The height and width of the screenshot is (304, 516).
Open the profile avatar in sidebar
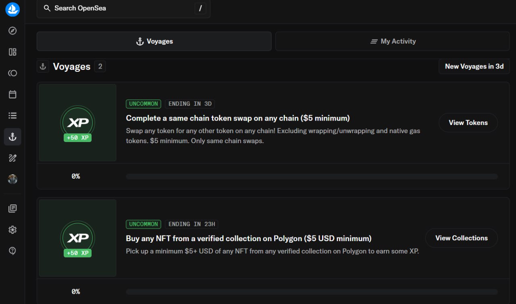point(12,179)
